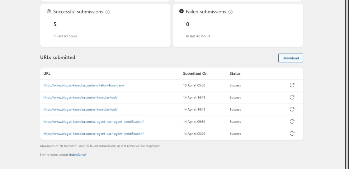This screenshot has width=349, height=169.
Task: Click the Submitted On column header
Action: (x=195, y=73)
